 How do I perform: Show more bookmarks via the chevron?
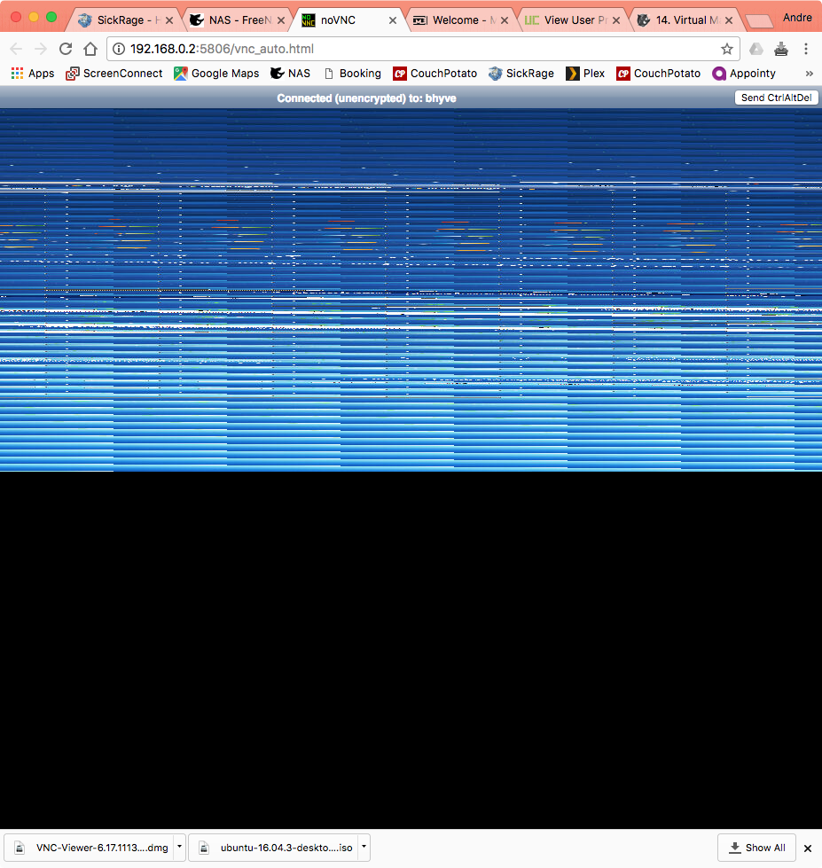[x=809, y=73]
